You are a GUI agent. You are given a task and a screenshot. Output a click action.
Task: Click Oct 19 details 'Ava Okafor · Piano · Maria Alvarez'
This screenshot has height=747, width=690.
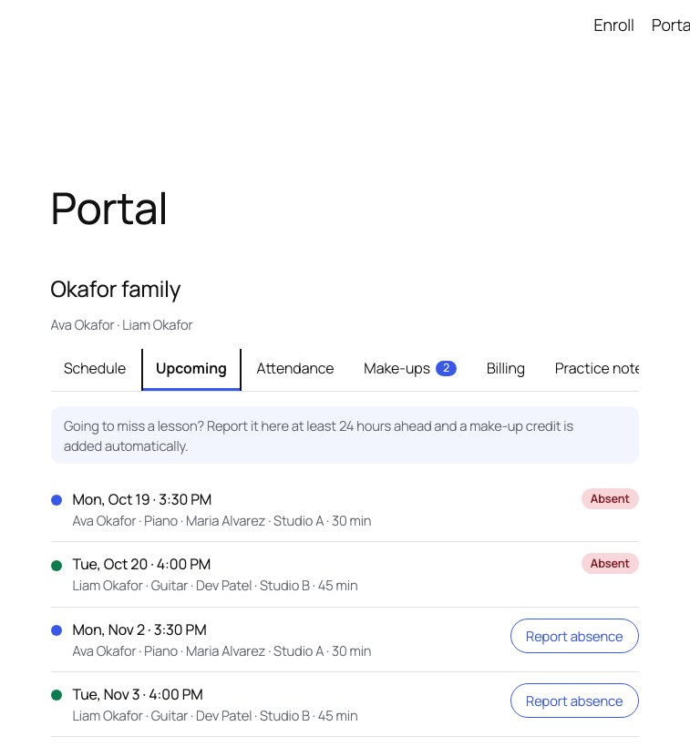(169, 521)
